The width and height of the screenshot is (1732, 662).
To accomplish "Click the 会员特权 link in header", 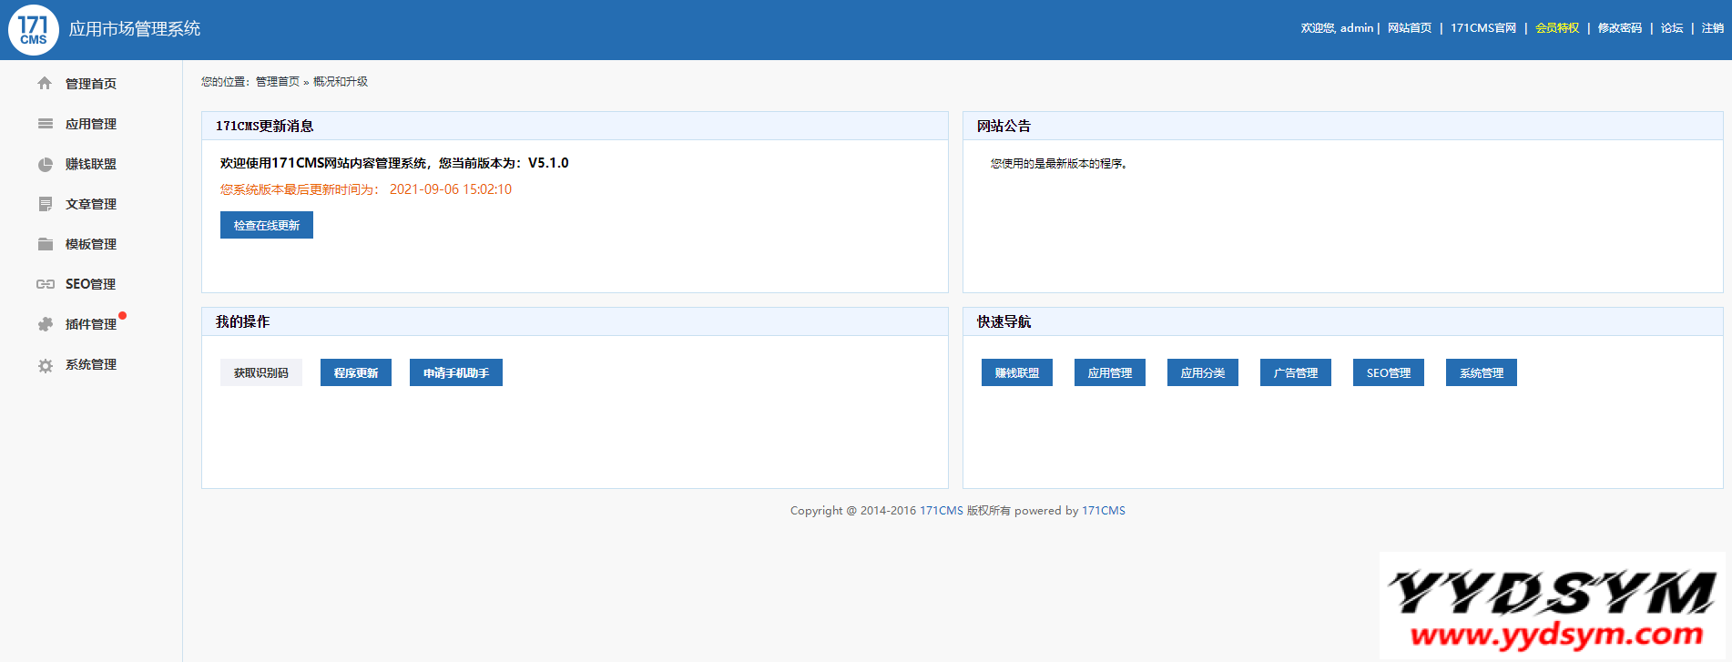I will [x=1556, y=28].
